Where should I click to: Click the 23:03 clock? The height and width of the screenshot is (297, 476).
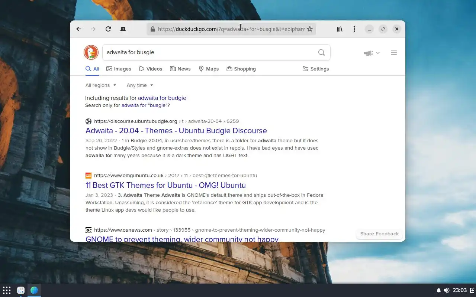(x=460, y=290)
